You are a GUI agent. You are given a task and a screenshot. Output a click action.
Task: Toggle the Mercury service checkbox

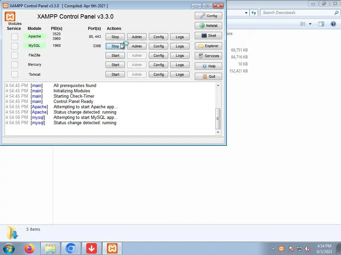(15, 65)
